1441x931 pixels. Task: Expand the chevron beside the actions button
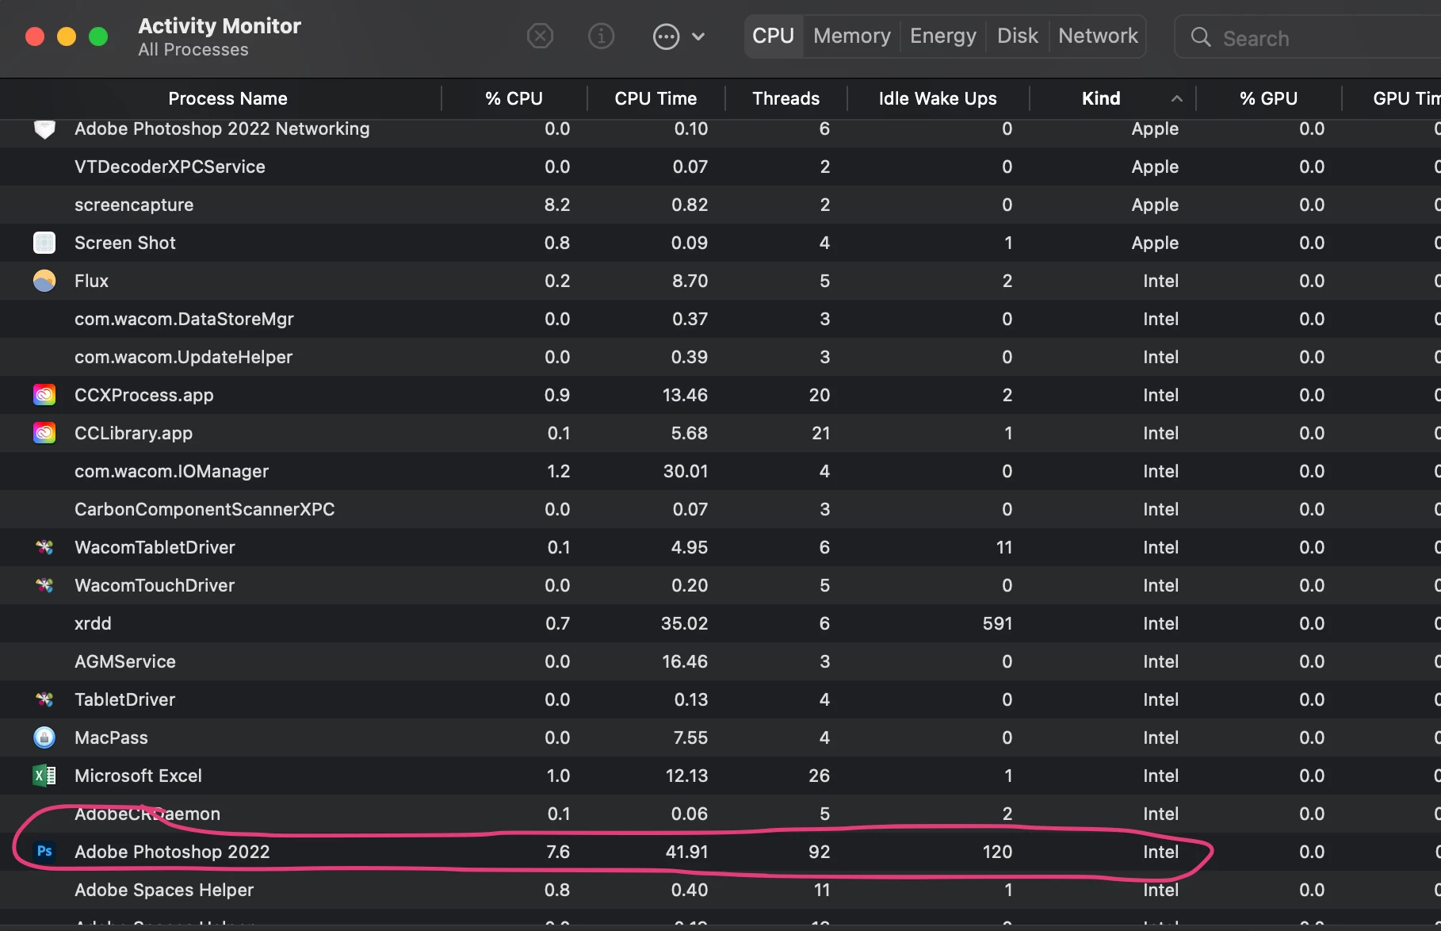(698, 36)
